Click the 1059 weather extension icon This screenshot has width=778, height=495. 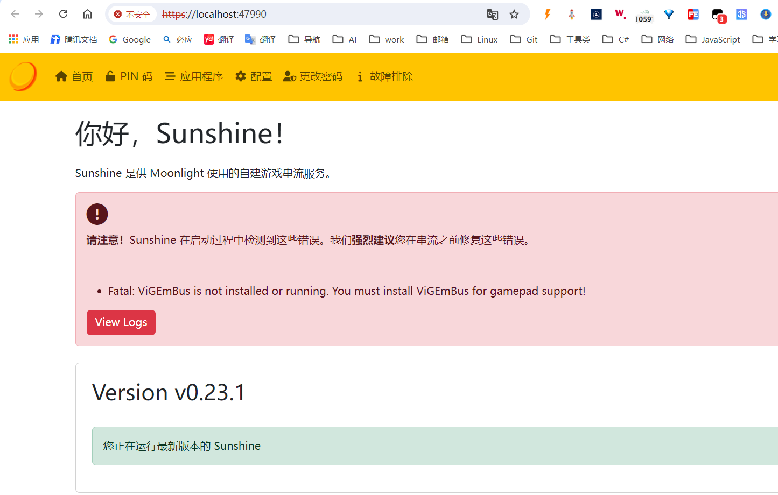tap(644, 15)
